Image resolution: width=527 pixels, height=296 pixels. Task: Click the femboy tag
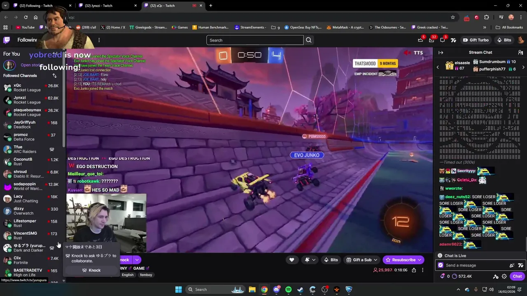(146, 275)
